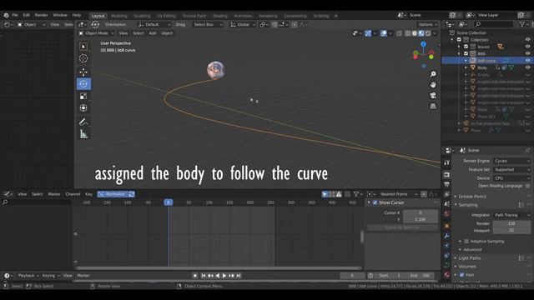
Task: Toggle the BB8 collection checkbox
Action: coord(466,53)
